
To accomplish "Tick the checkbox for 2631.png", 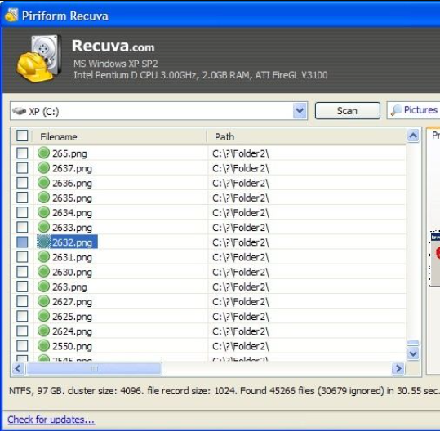I will pos(22,257).
